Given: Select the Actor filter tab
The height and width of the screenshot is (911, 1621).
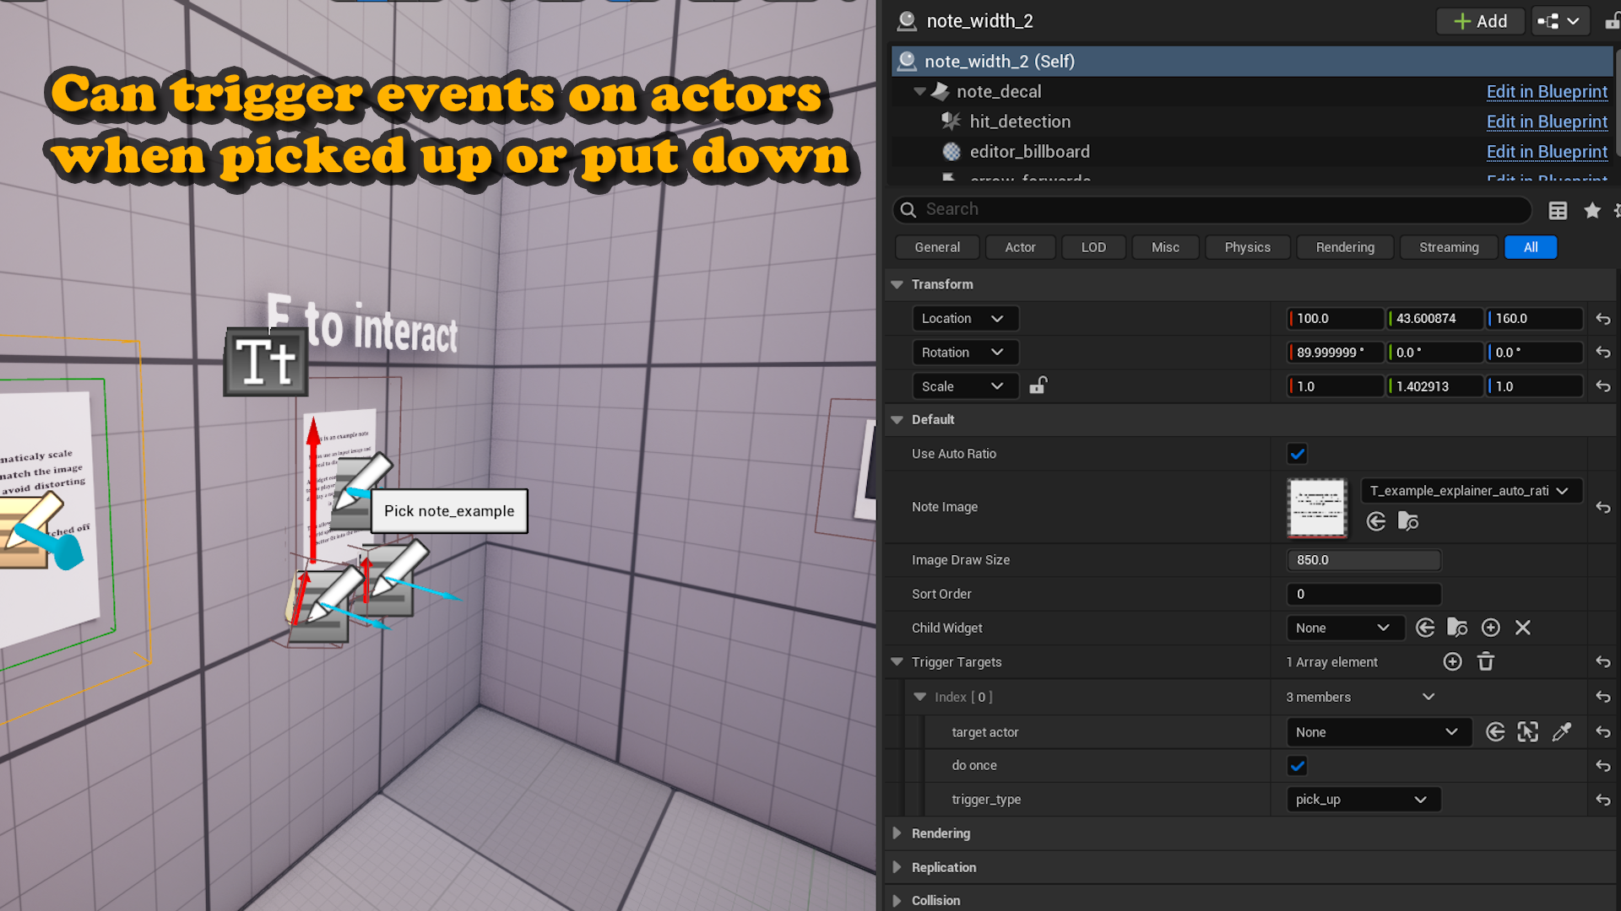Looking at the screenshot, I should click(1020, 247).
